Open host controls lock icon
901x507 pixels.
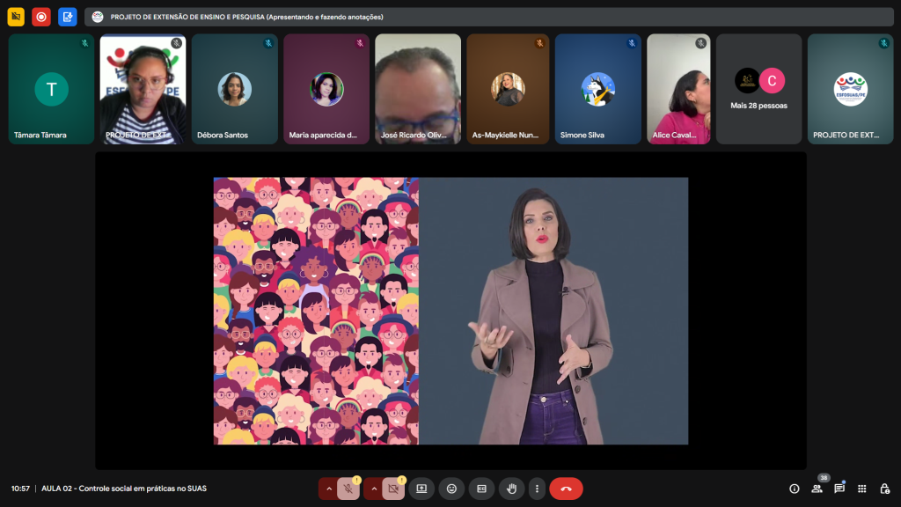click(x=884, y=489)
